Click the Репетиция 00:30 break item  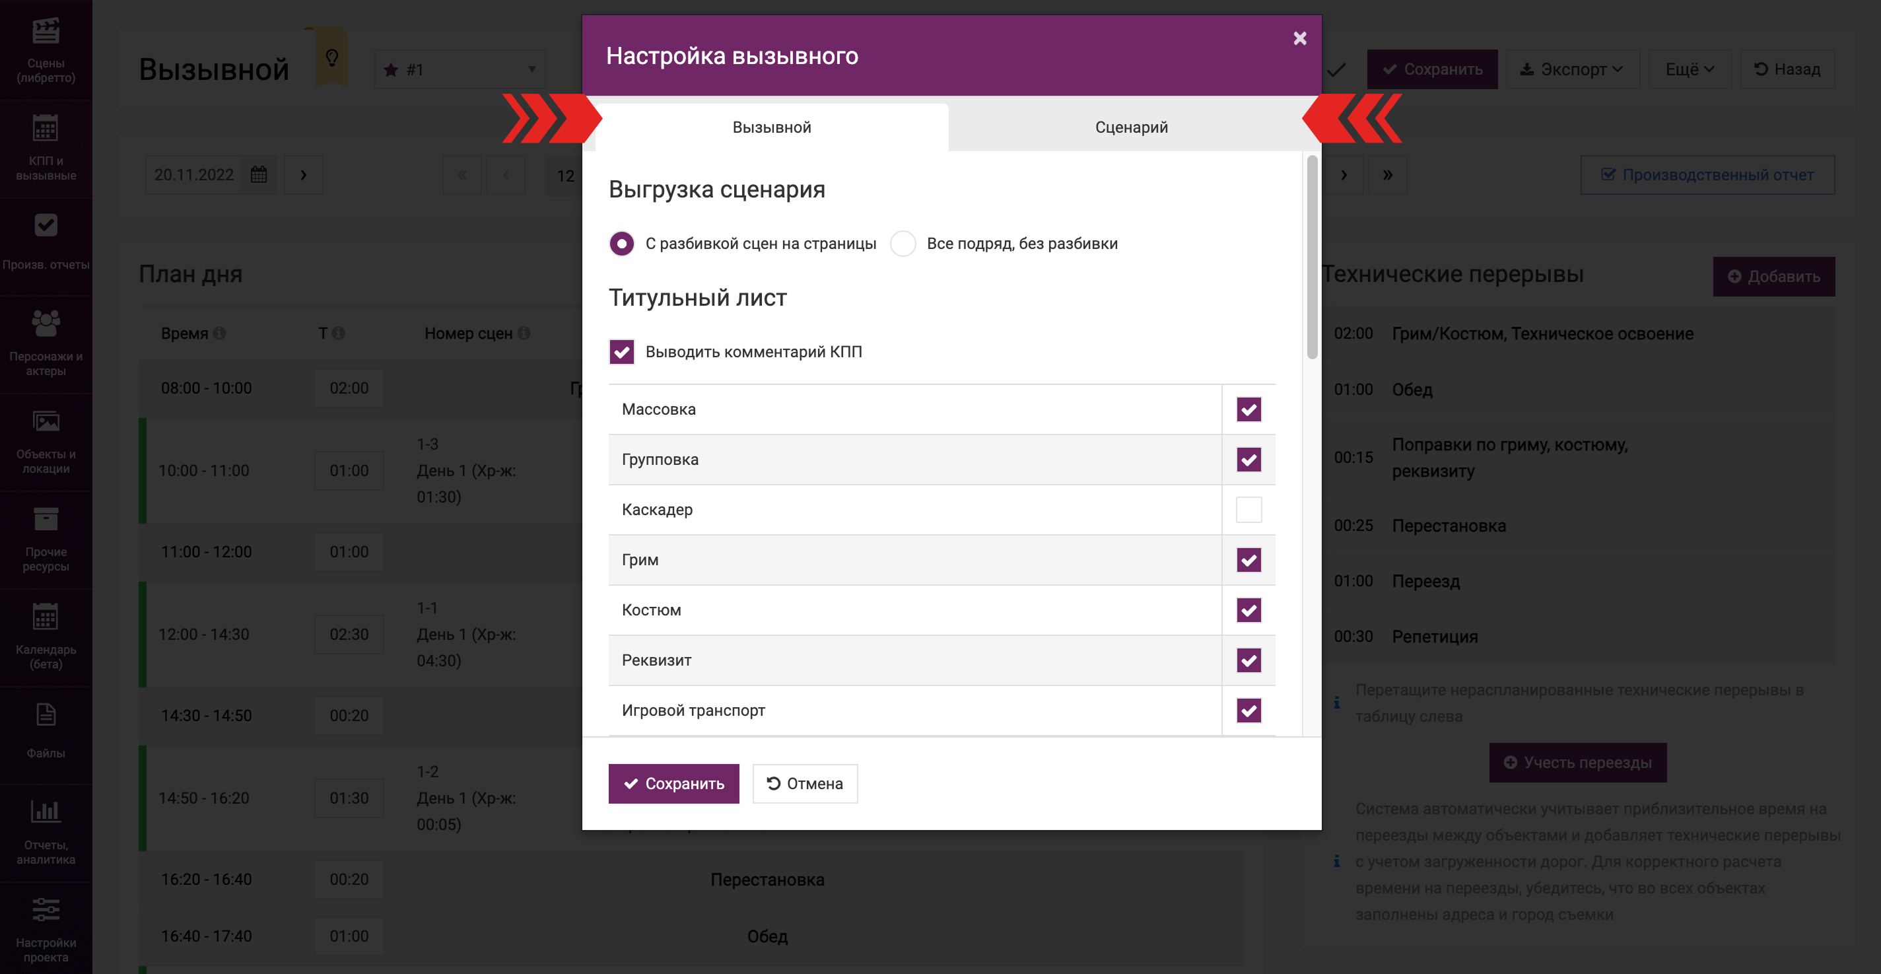(1579, 636)
